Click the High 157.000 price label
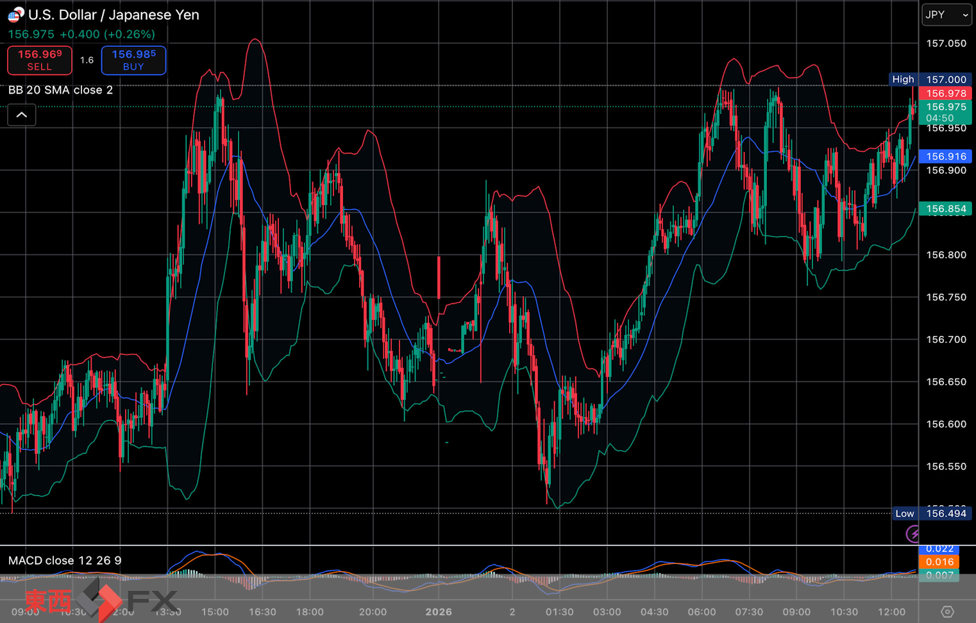976x623 pixels. tap(930, 79)
